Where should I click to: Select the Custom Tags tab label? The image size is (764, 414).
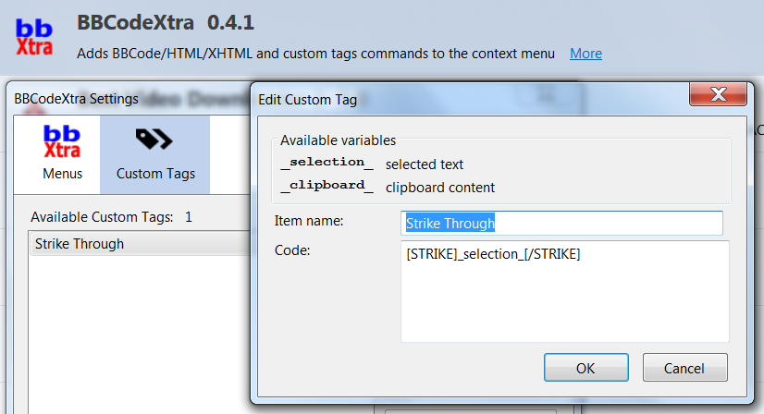pos(155,173)
